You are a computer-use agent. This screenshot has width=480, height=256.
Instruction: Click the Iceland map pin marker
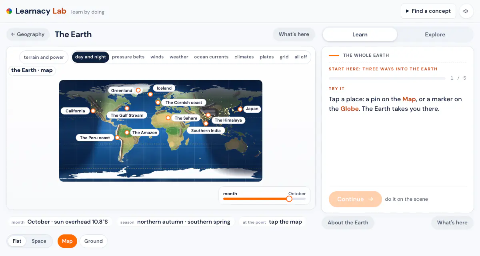coord(150,94)
